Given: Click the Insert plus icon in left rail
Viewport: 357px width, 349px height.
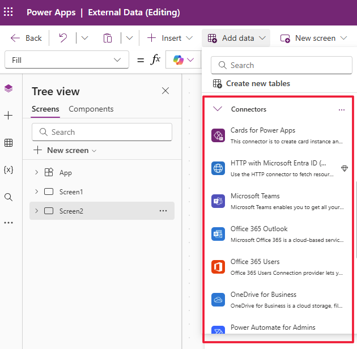Looking at the screenshot, I should coord(8,116).
